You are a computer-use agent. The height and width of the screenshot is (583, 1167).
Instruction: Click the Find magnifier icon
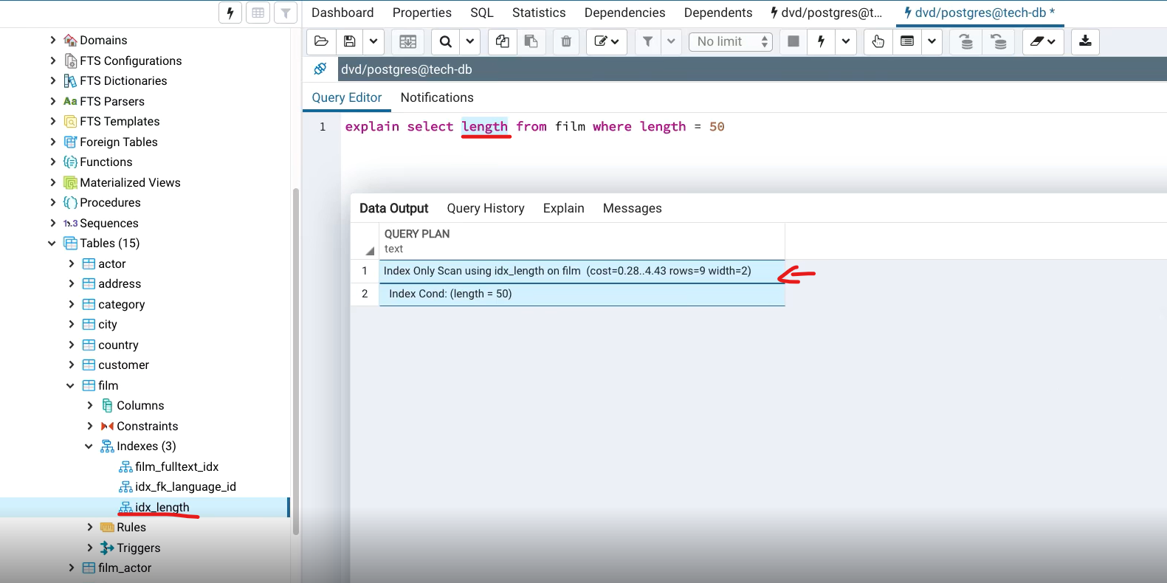446,41
